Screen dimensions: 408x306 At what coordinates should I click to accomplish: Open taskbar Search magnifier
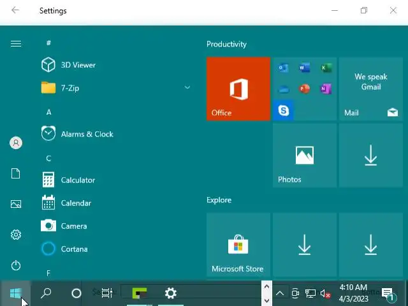click(46, 293)
